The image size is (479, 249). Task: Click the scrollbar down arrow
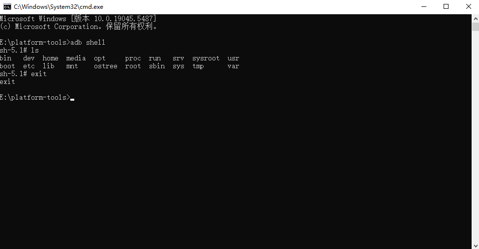(476, 246)
